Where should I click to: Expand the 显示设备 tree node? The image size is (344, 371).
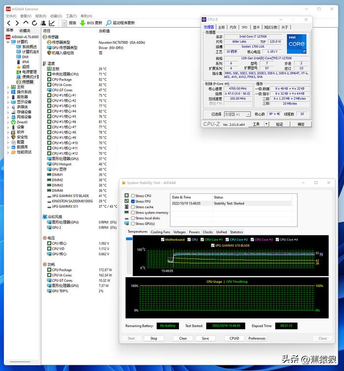tap(8, 102)
